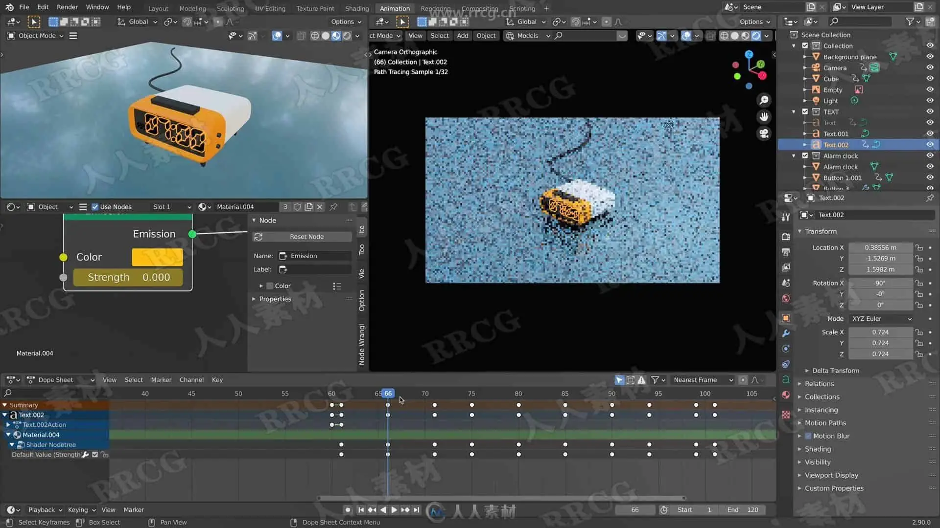Open rotation Mode XYZ Euler dropdown
Image resolution: width=940 pixels, height=528 pixels.
[881, 319]
